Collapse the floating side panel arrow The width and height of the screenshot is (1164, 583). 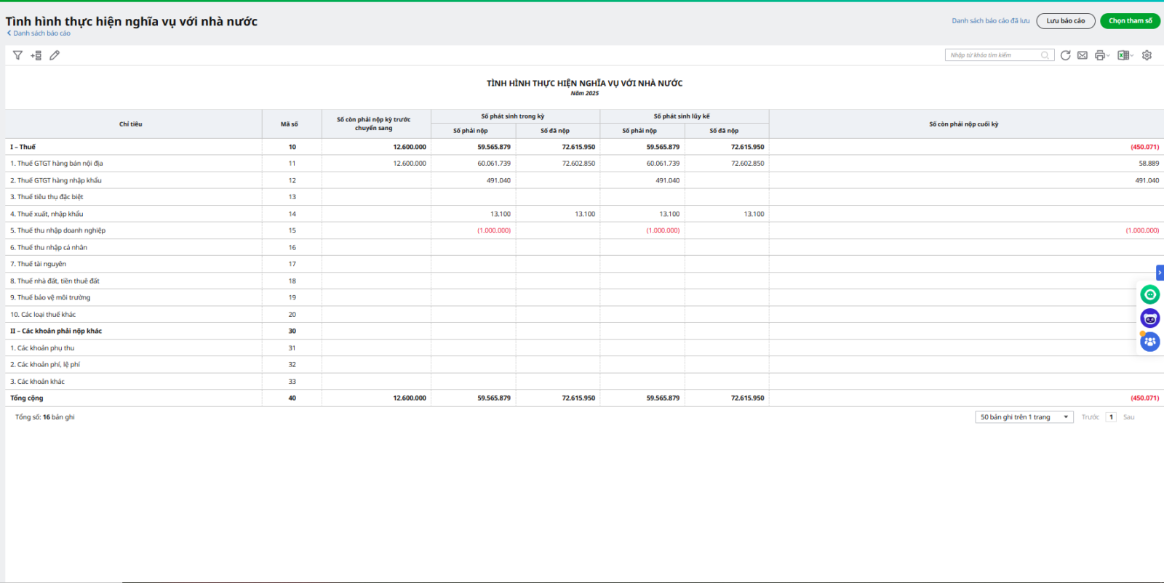(x=1160, y=273)
